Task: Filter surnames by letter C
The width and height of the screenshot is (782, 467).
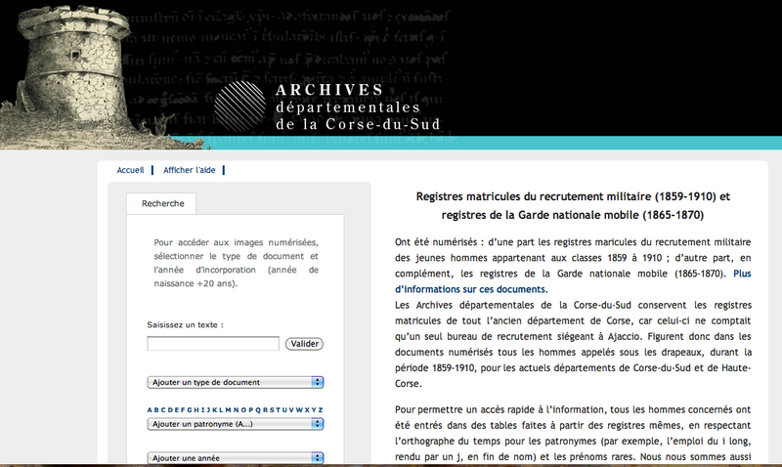Action: tap(163, 409)
